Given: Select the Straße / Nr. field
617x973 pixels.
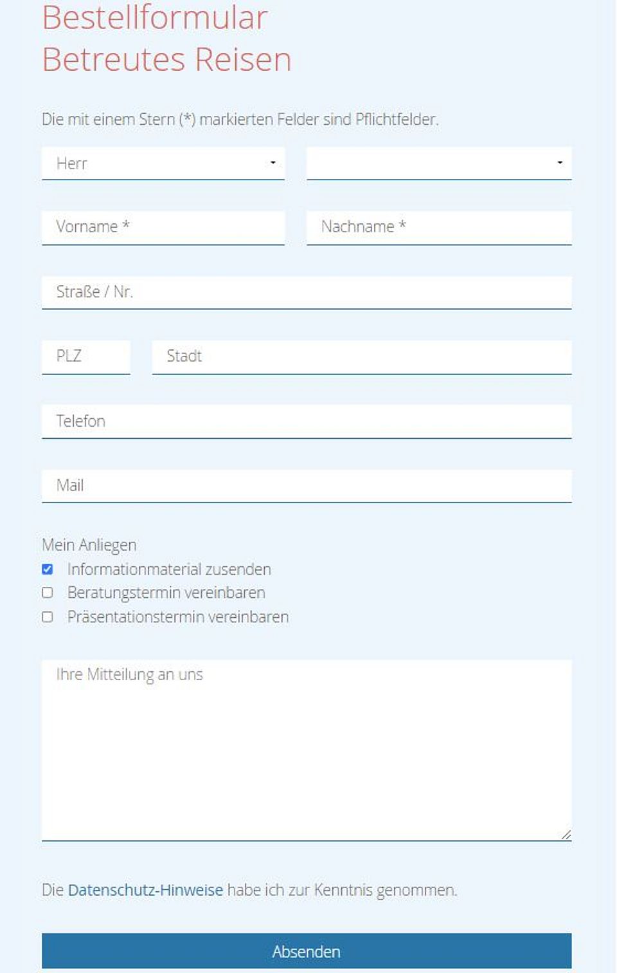Looking at the screenshot, I should point(306,292).
